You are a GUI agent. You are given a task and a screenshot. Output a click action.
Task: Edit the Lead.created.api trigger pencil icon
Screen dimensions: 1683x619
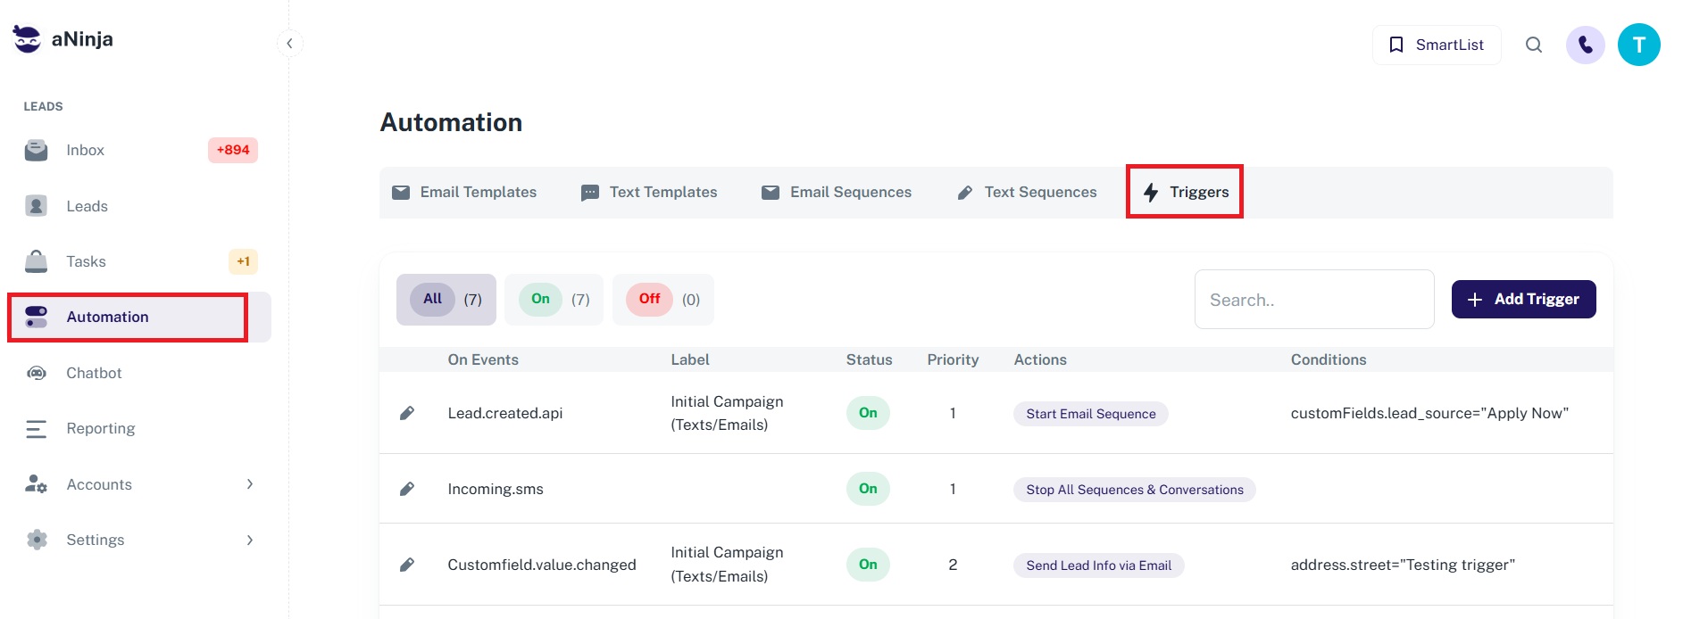[x=407, y=413]
